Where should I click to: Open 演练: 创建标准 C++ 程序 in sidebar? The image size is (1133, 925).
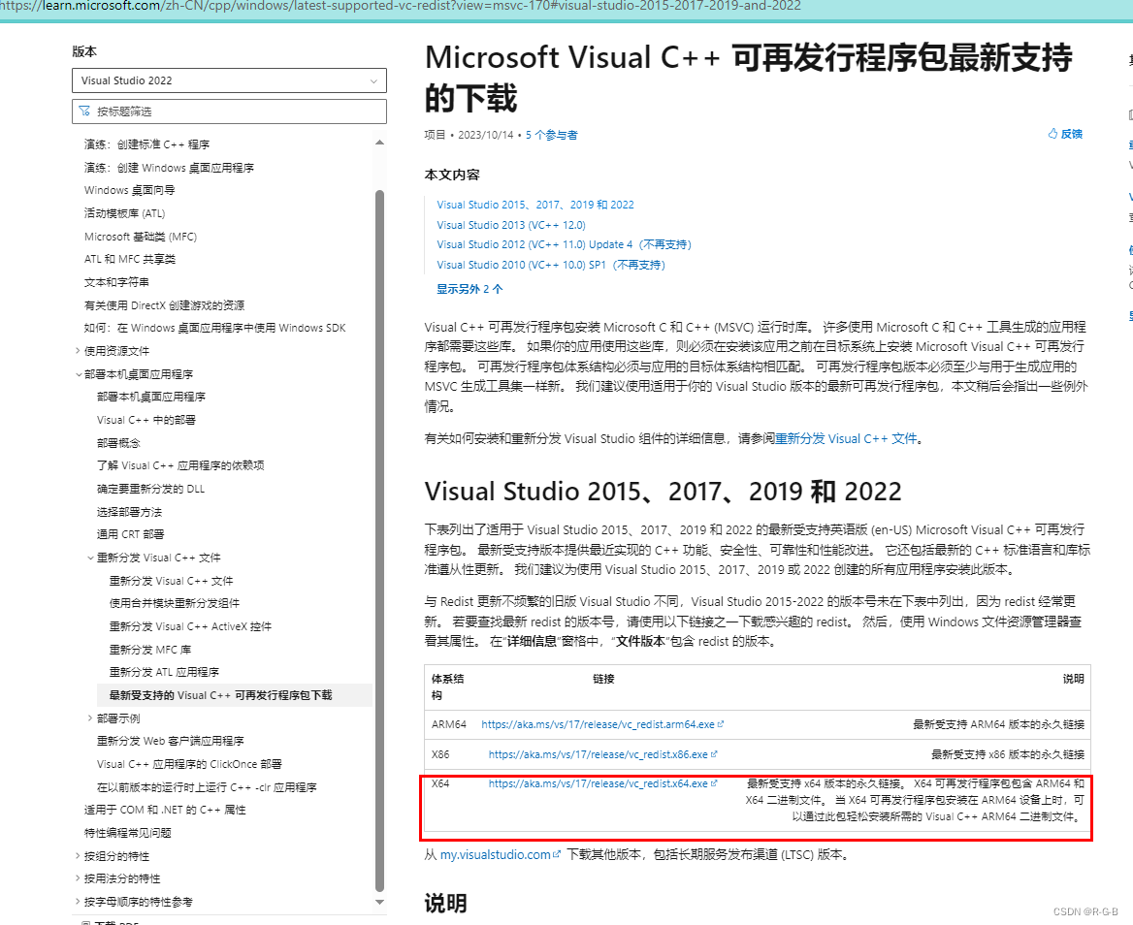(146, 144)
